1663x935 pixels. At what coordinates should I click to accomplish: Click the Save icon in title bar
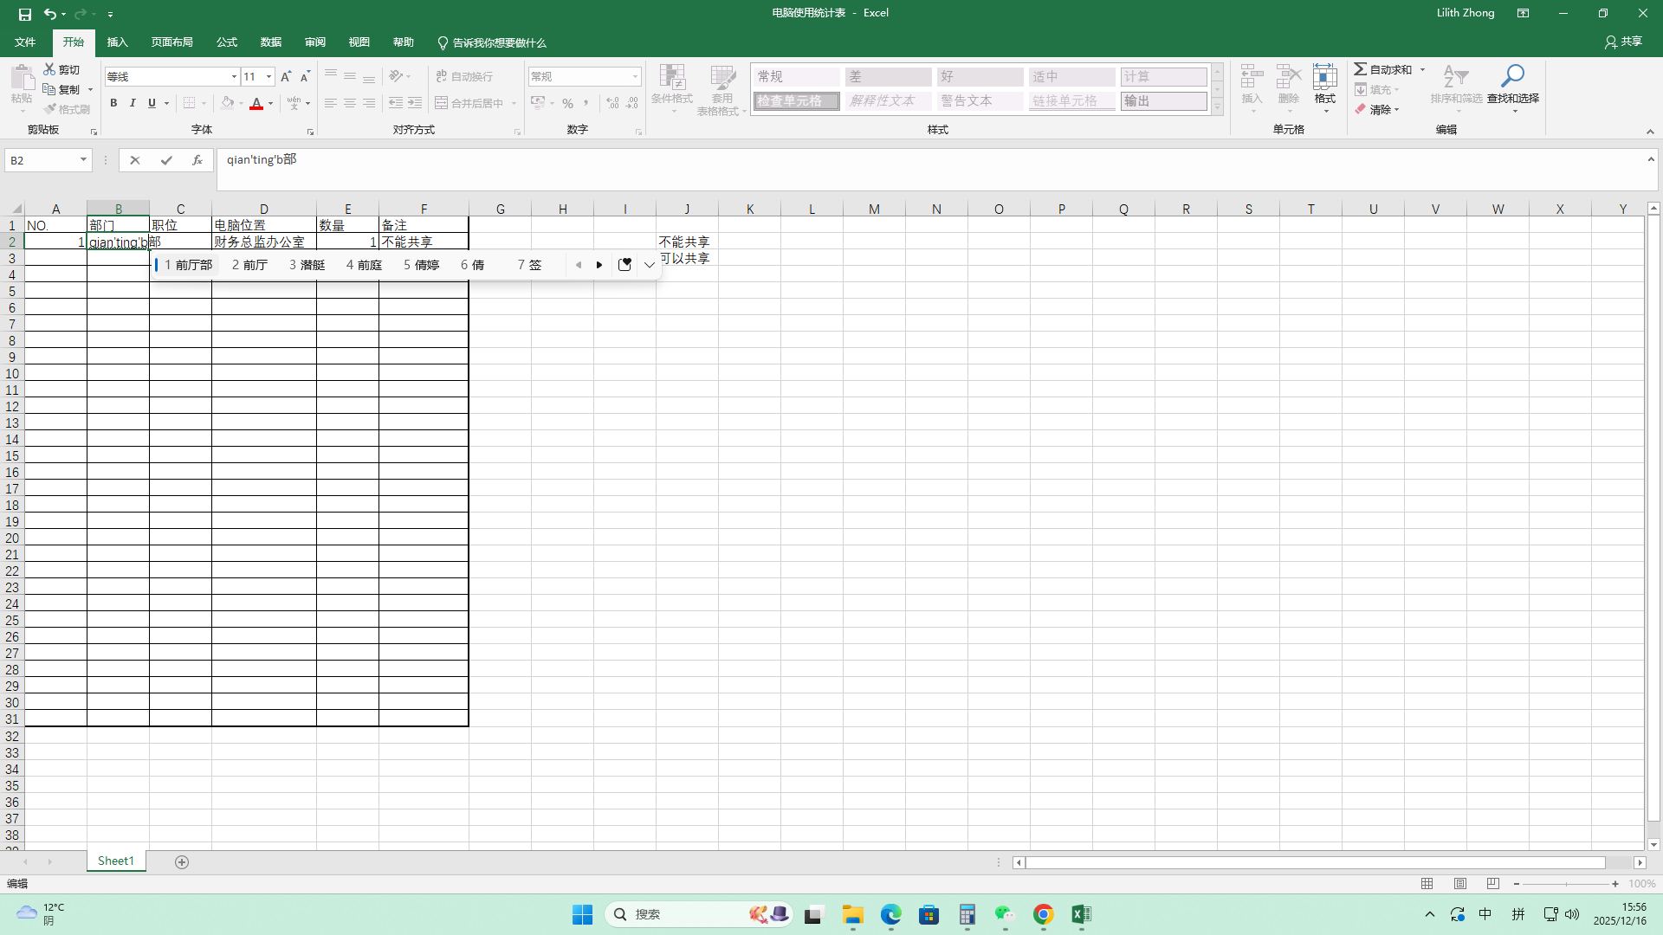pos(24,14)
